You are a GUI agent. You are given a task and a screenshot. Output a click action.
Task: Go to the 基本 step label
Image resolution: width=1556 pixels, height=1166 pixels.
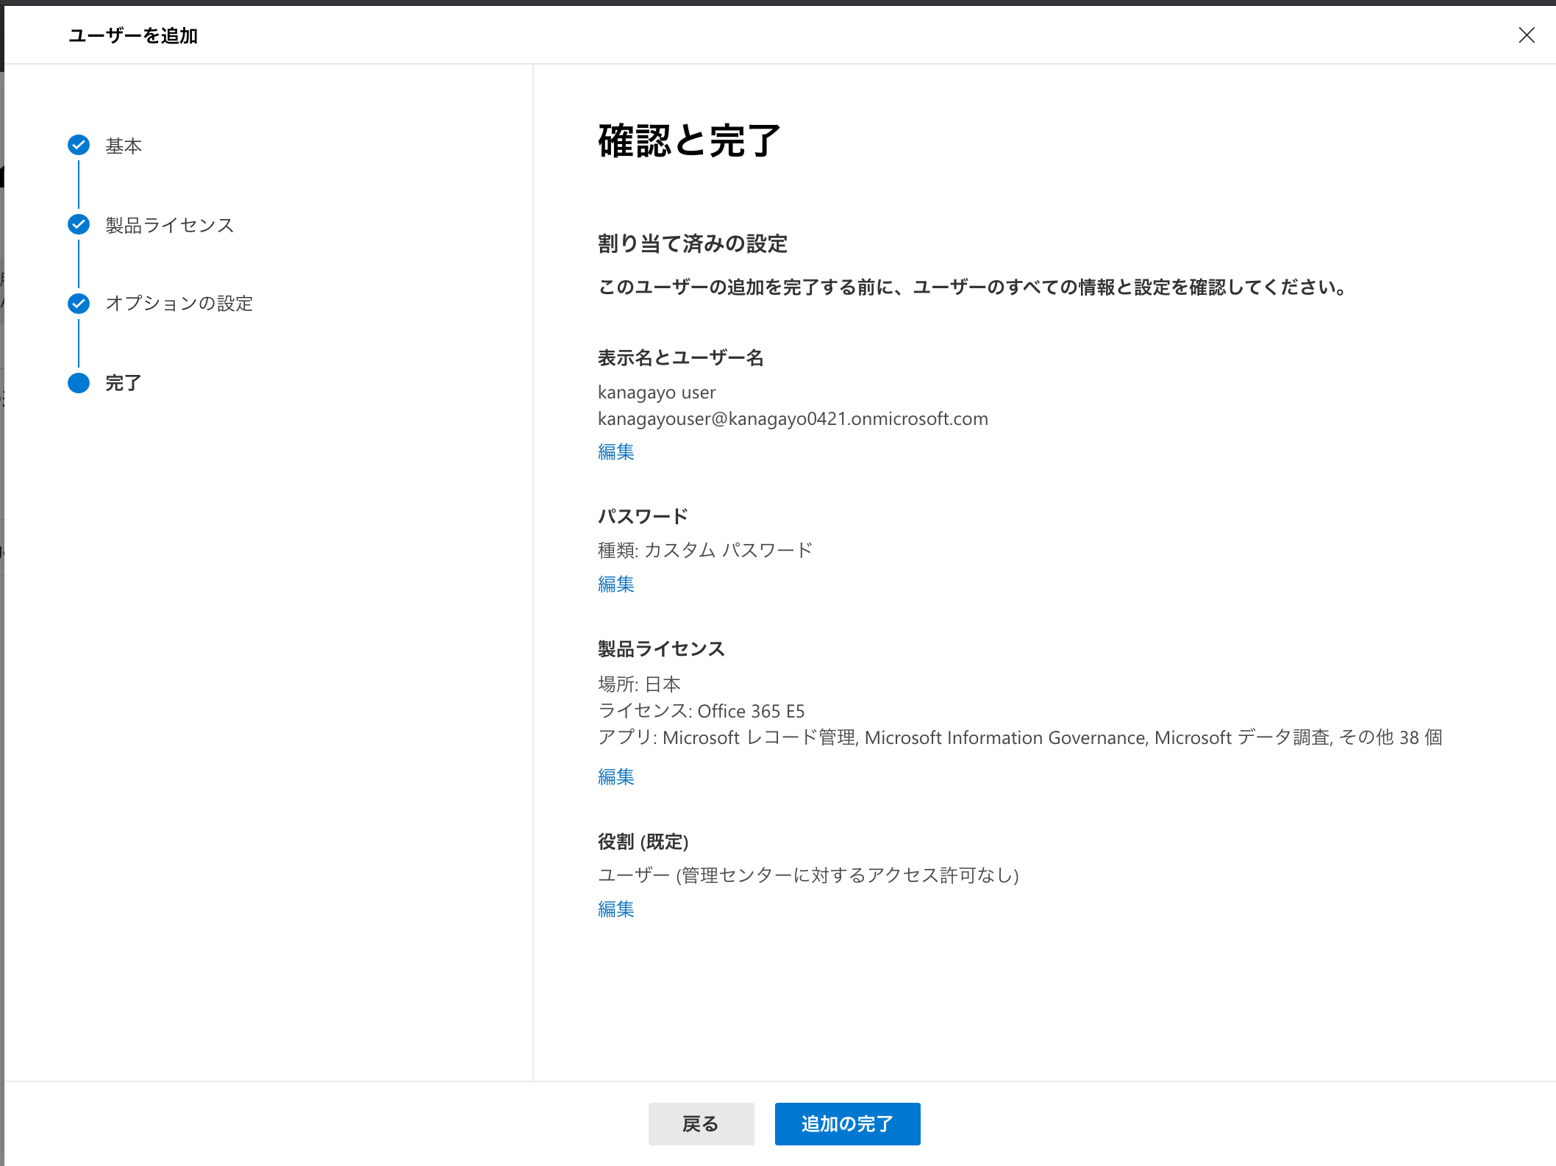coord(124,146)
